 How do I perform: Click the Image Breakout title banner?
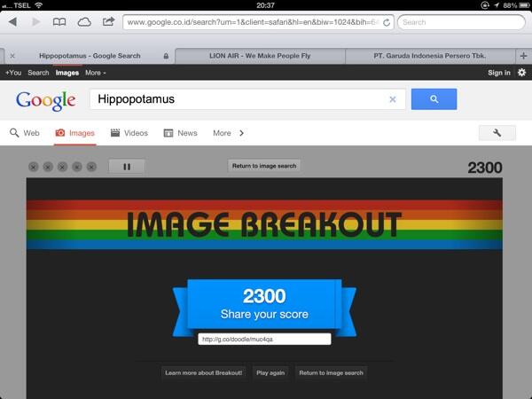264,224
